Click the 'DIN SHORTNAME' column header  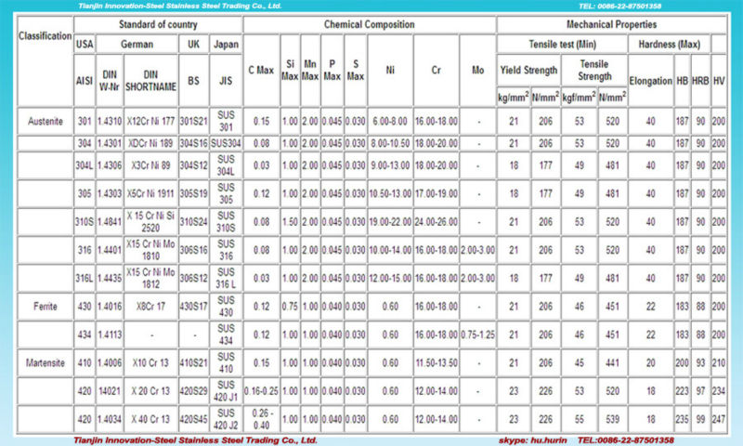click(150, 81)
